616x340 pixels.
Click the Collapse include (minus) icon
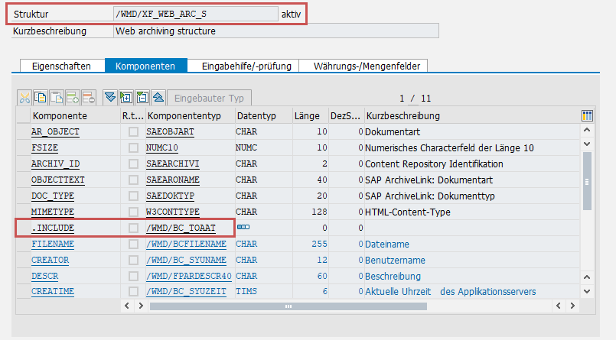tap(142, 98)
